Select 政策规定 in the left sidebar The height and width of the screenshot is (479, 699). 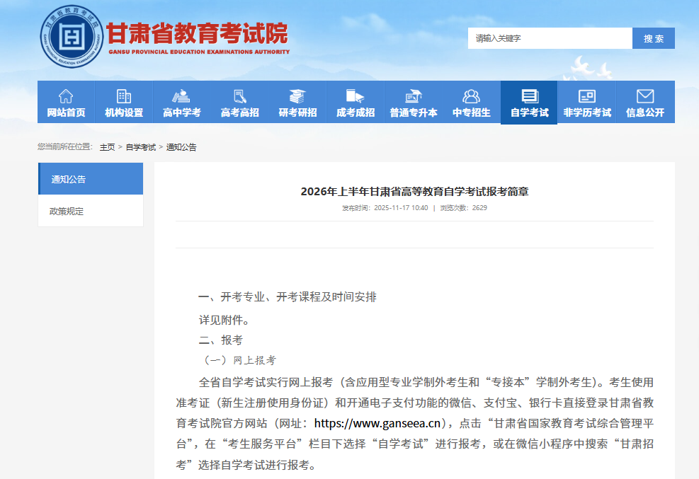coord(91,211)
